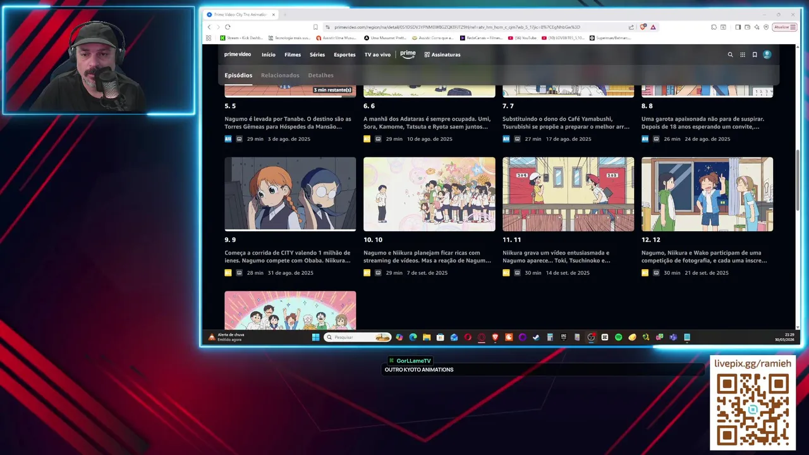Bookmark this page icon beside address bar
The image size is (809, 455).
coord(315,27)
